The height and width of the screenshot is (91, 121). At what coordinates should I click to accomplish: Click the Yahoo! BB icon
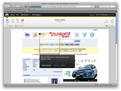[x=27, y=35]
